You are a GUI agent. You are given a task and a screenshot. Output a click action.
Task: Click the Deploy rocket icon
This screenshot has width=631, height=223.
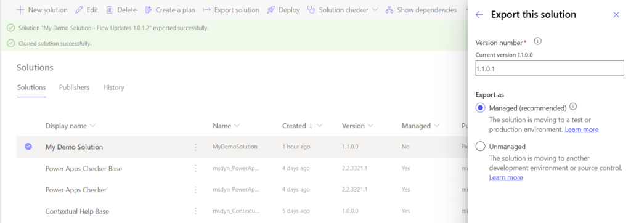[271, 10]
